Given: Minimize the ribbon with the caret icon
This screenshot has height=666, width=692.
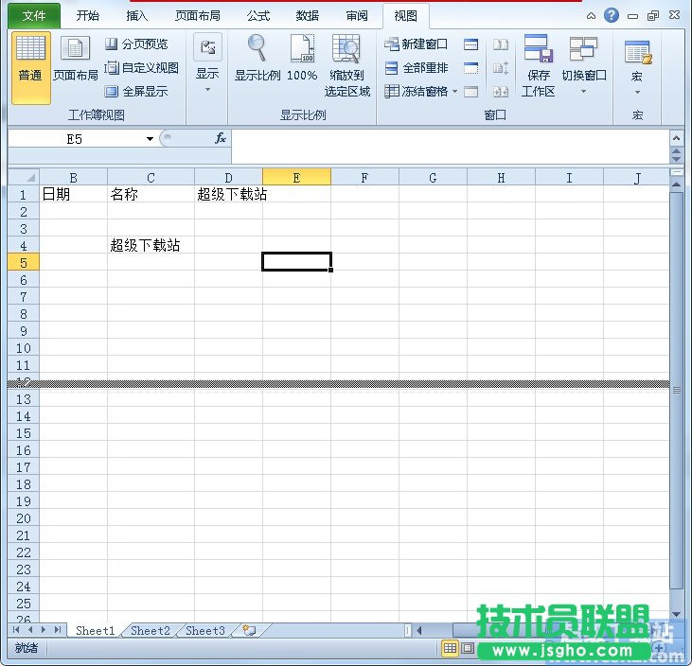Looking at the screenshot, I should tap(591, 16).
